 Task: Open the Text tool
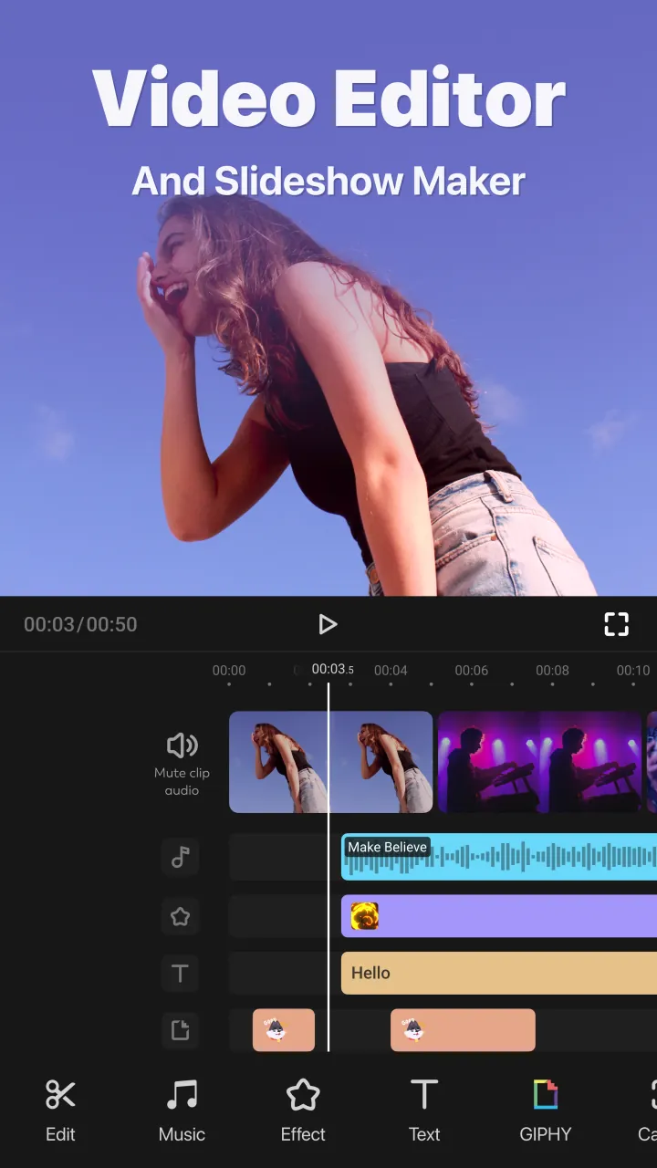tap(424, 1110)
